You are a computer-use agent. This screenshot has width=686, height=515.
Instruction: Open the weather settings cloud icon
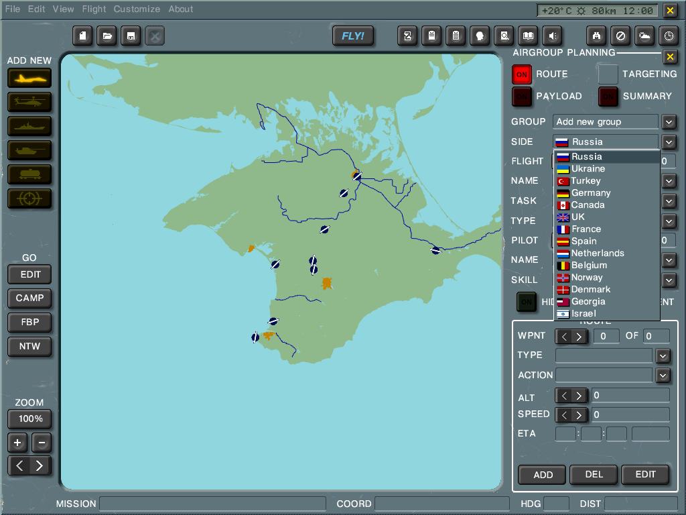644,36
